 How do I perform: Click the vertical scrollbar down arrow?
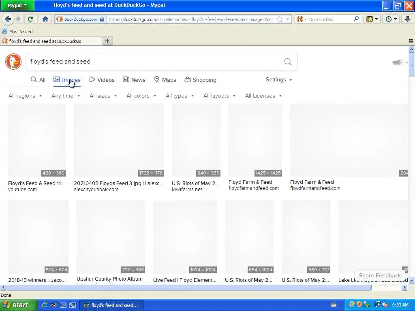point(411,280)
